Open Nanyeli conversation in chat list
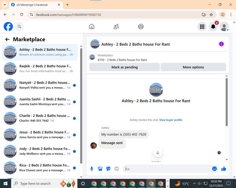This screenshot has height=188, width=236. [40, 85]
